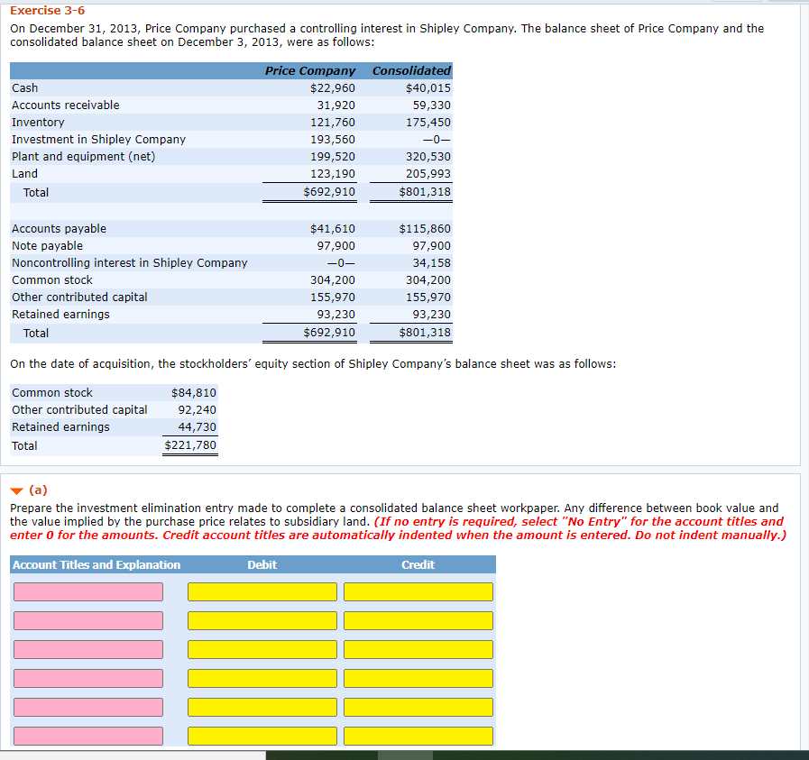Select Shipley retained earnings 44,730
This screenshot has height=760, width=809.
[x=198, y=427]
